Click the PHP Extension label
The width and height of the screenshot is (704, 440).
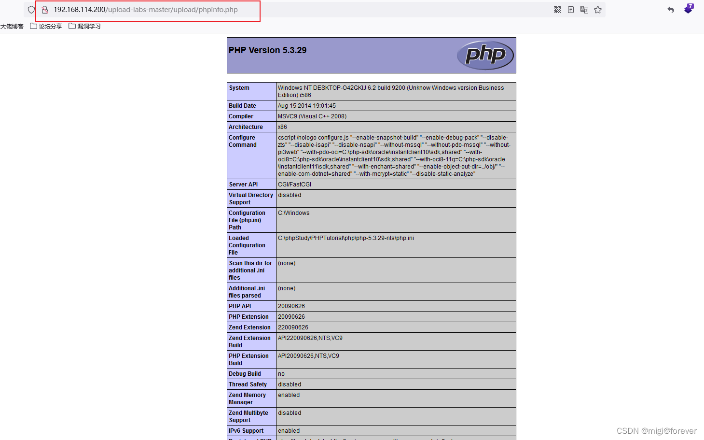click(x=248, y=317)
